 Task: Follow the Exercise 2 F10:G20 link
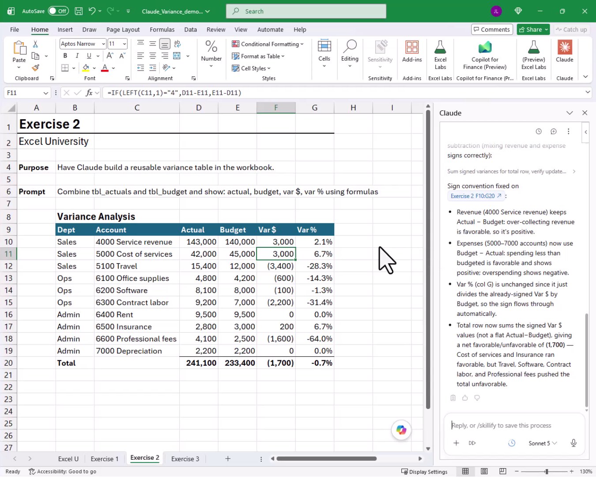(x=476, y=196)
